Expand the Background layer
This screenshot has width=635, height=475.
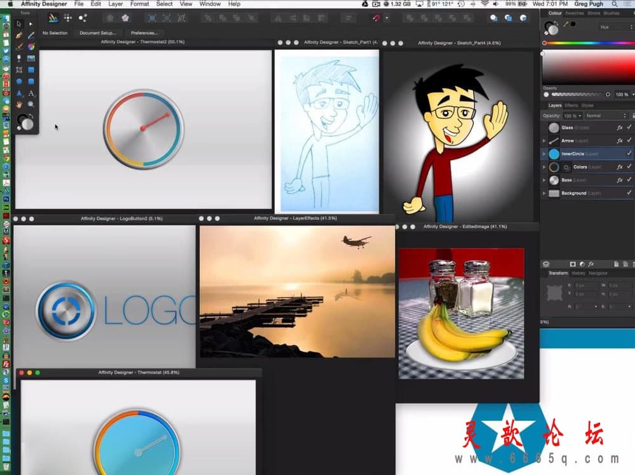[x=544, y=193]
